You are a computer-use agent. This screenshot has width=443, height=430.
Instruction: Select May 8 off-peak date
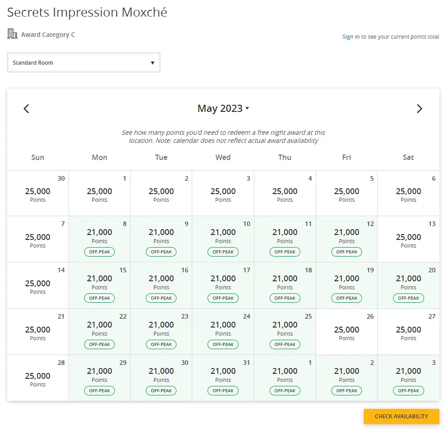click(x=99, y=239)
